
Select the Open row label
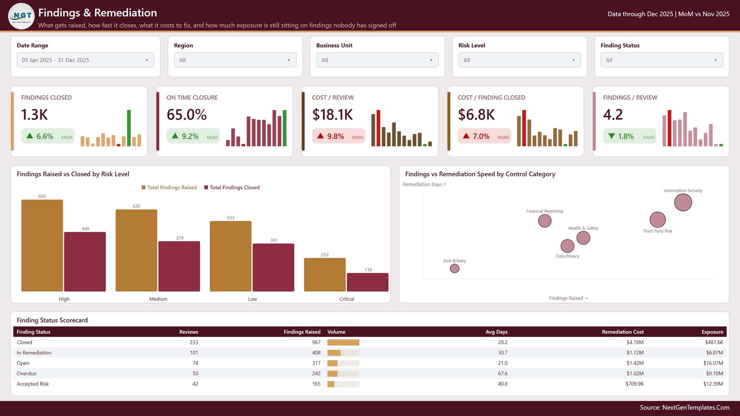(x=23, y=363)
